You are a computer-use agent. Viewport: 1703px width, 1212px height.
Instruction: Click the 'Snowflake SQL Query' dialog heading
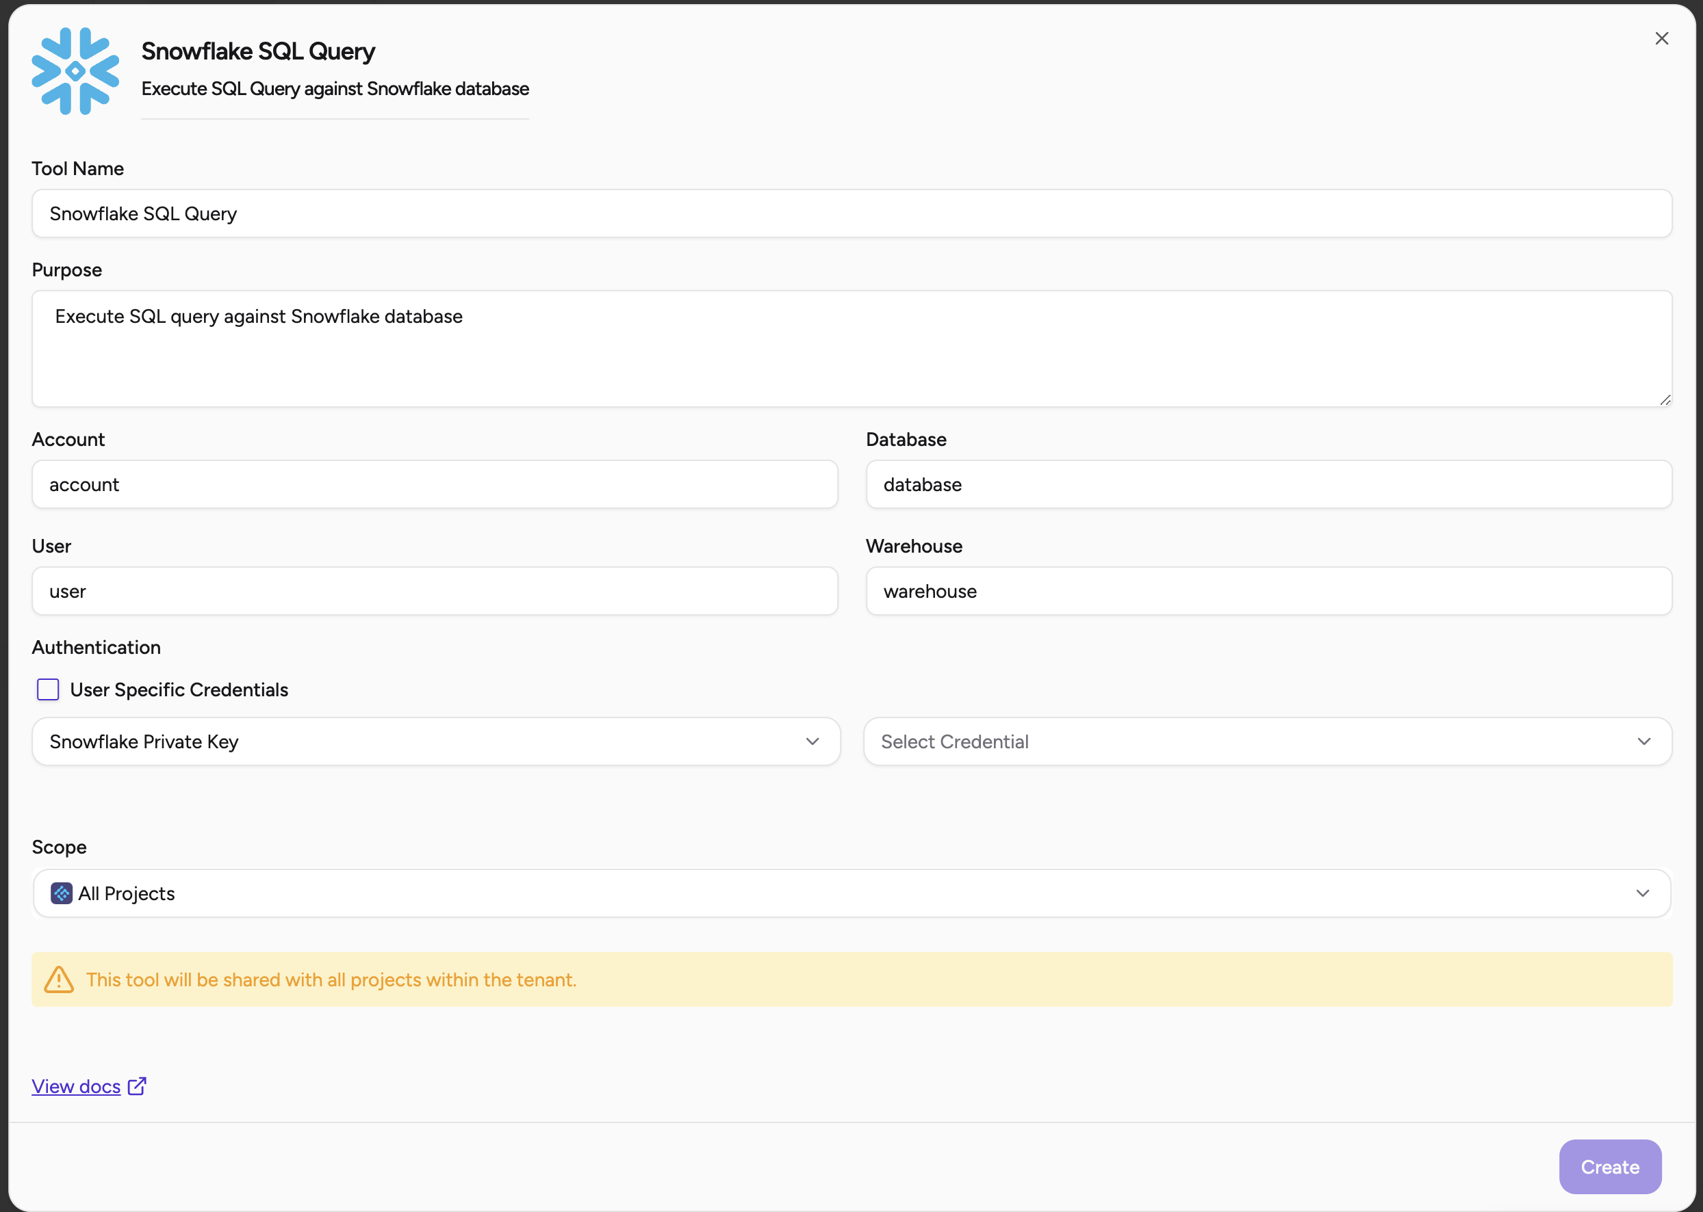(259, 51)
